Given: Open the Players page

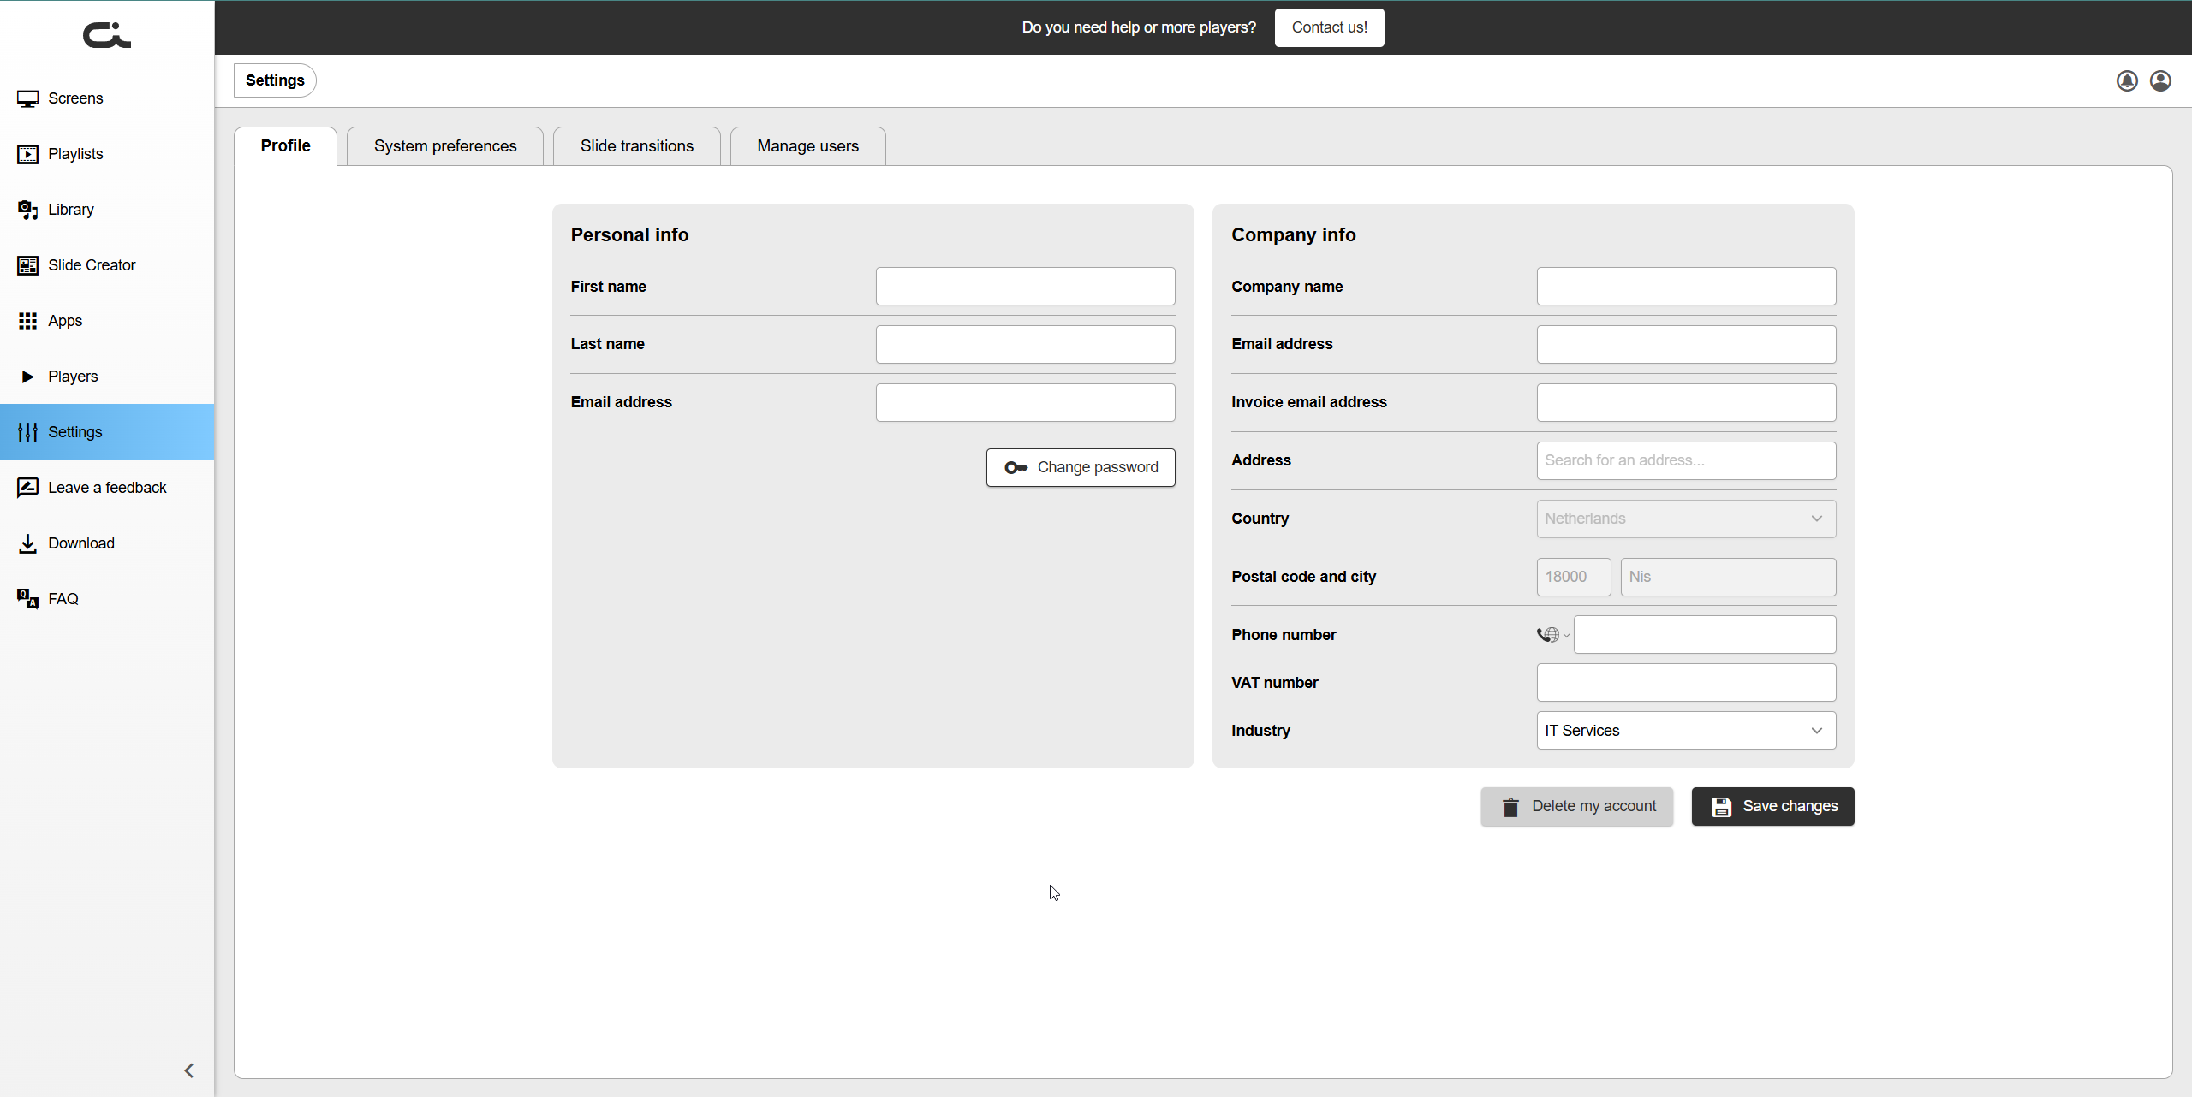Looking at the screenshot, I should [72, 377].
